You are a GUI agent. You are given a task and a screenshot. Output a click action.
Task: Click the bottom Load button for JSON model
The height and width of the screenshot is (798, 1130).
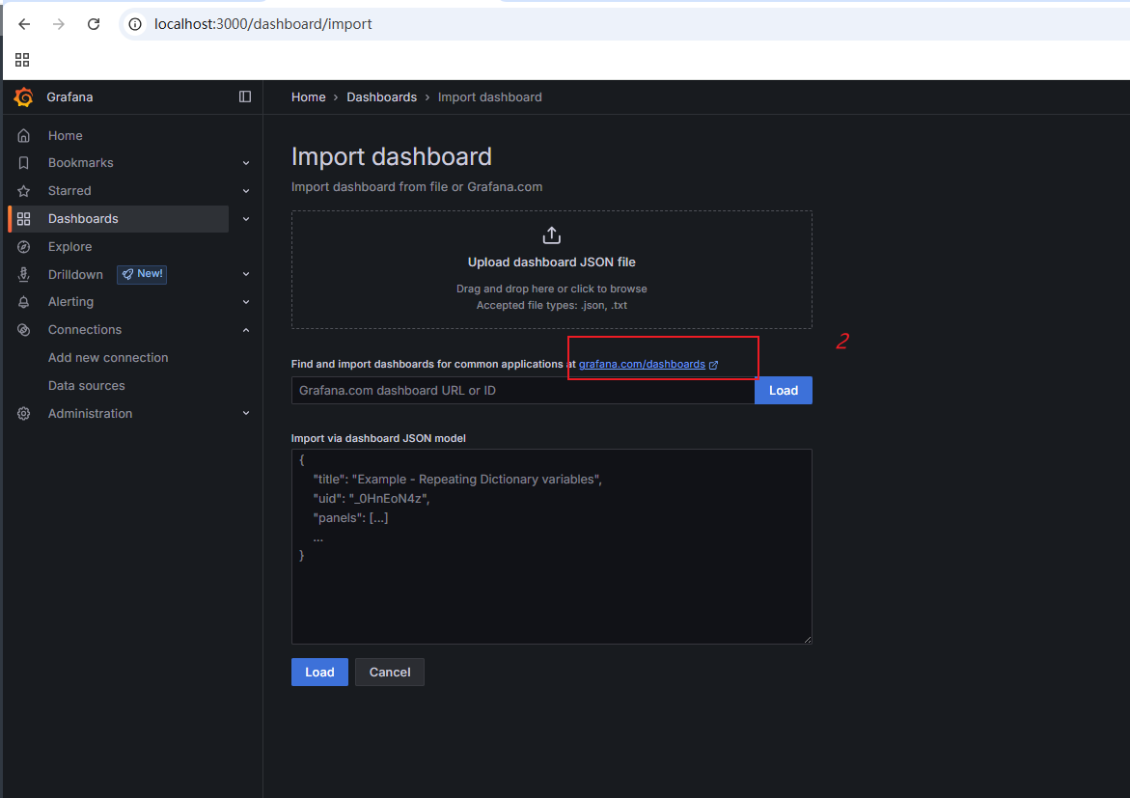(319, 672)
